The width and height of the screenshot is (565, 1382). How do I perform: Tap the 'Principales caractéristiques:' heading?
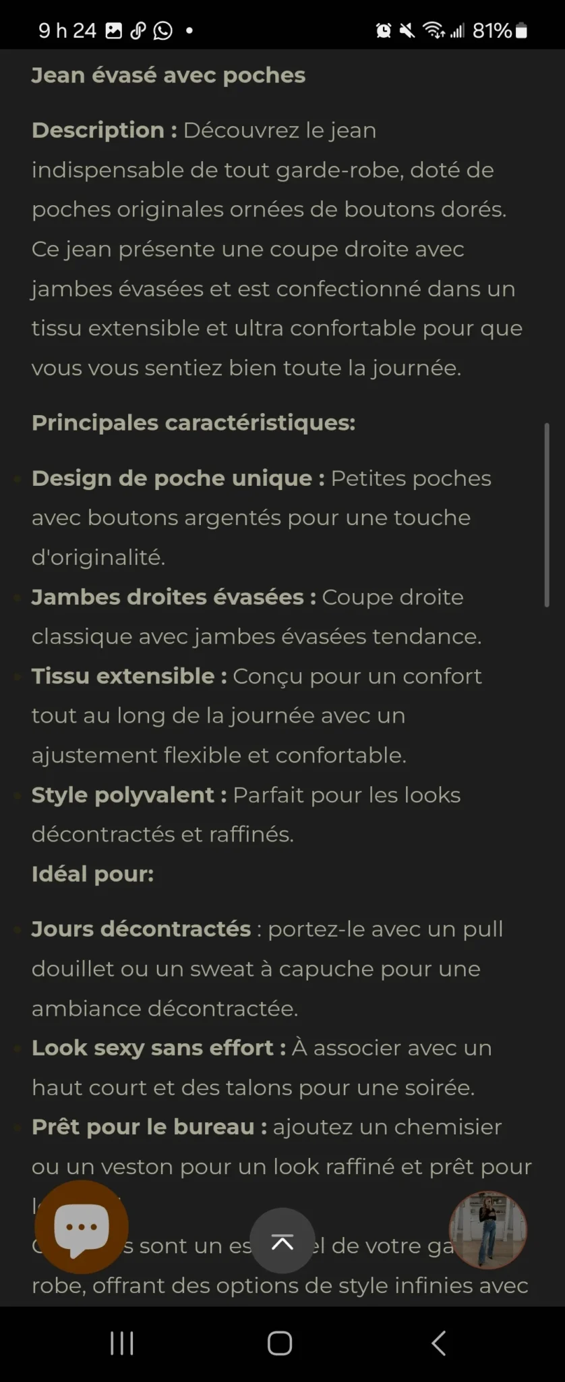tap(194, 422)
